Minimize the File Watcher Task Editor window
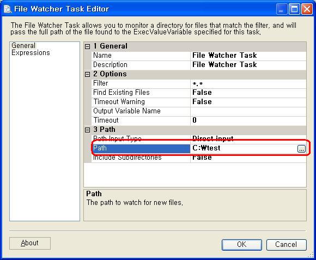This screenshot has height=260, width=316. point(282,9)
